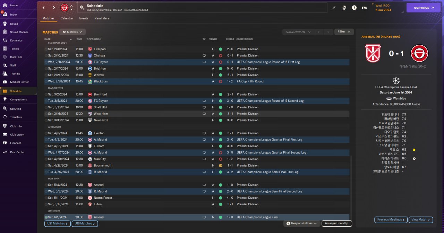
Task: Click the Training cone icon
Action: [x=5, y=73]
